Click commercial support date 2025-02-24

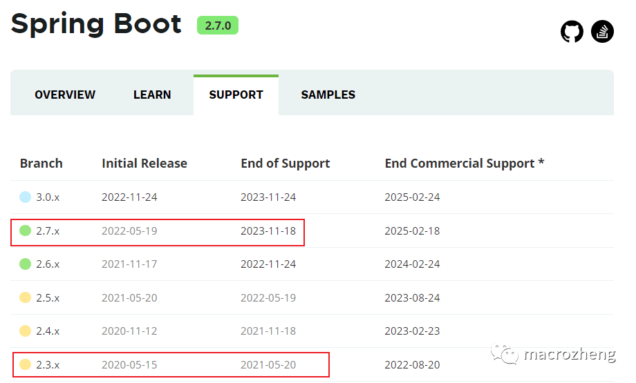(412, 197)
